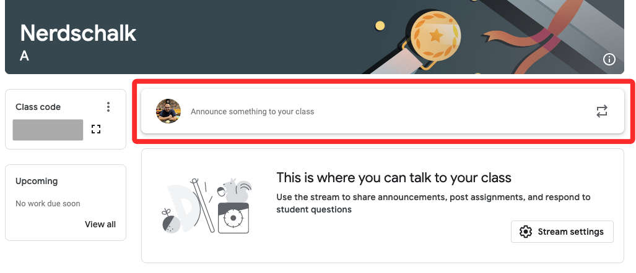Click the profile avatar in announcement box
The width and height of the screenshot is (636, 273).
point(168,111)
